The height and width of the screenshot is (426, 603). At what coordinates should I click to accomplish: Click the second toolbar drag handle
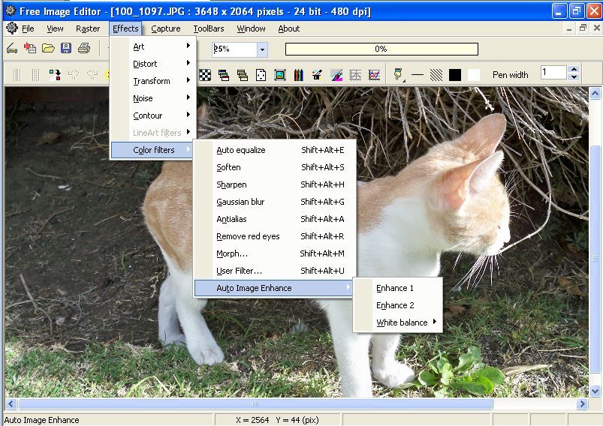35,74
